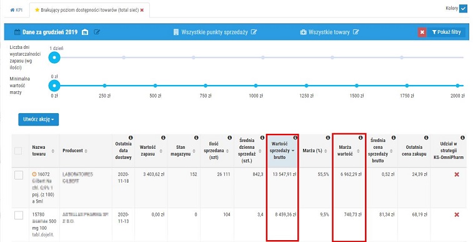
Task: Open the KPI home tab
Action: (x=16, y=10)
